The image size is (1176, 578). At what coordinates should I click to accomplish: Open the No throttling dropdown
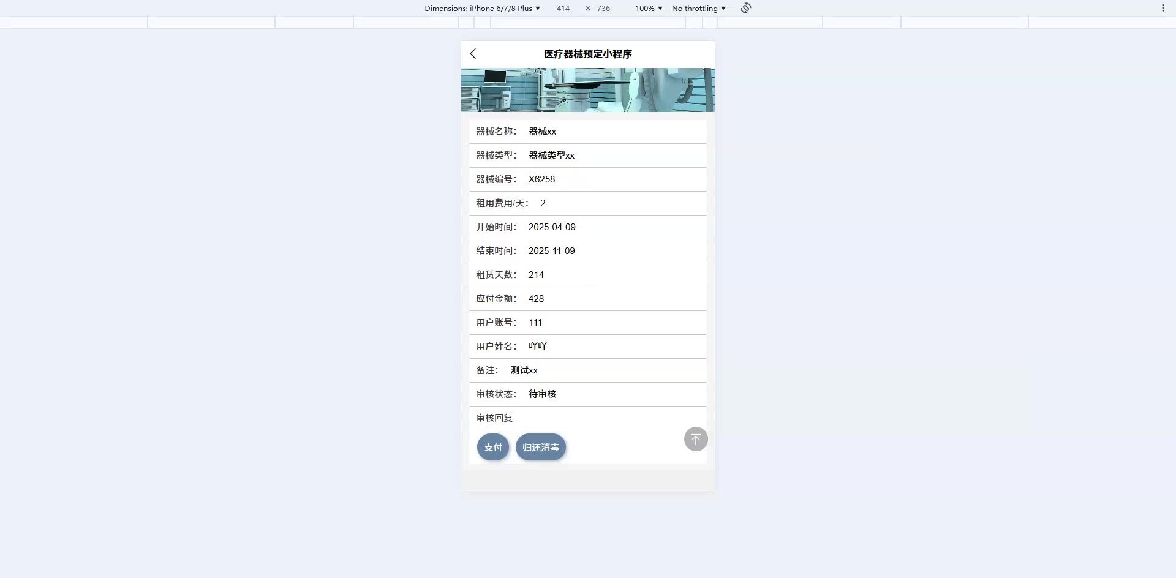(698, 8)
